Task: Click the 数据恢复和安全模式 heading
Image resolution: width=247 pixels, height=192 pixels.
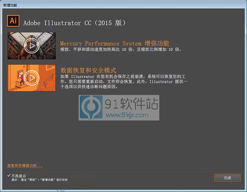Action: (x=88, y=70)
